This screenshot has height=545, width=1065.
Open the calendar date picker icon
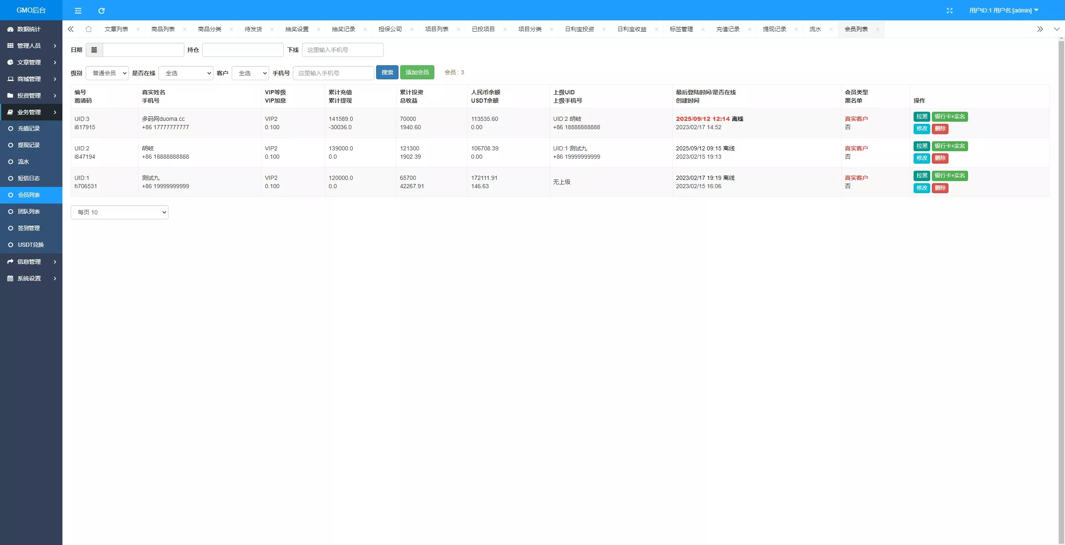[94, 50]
